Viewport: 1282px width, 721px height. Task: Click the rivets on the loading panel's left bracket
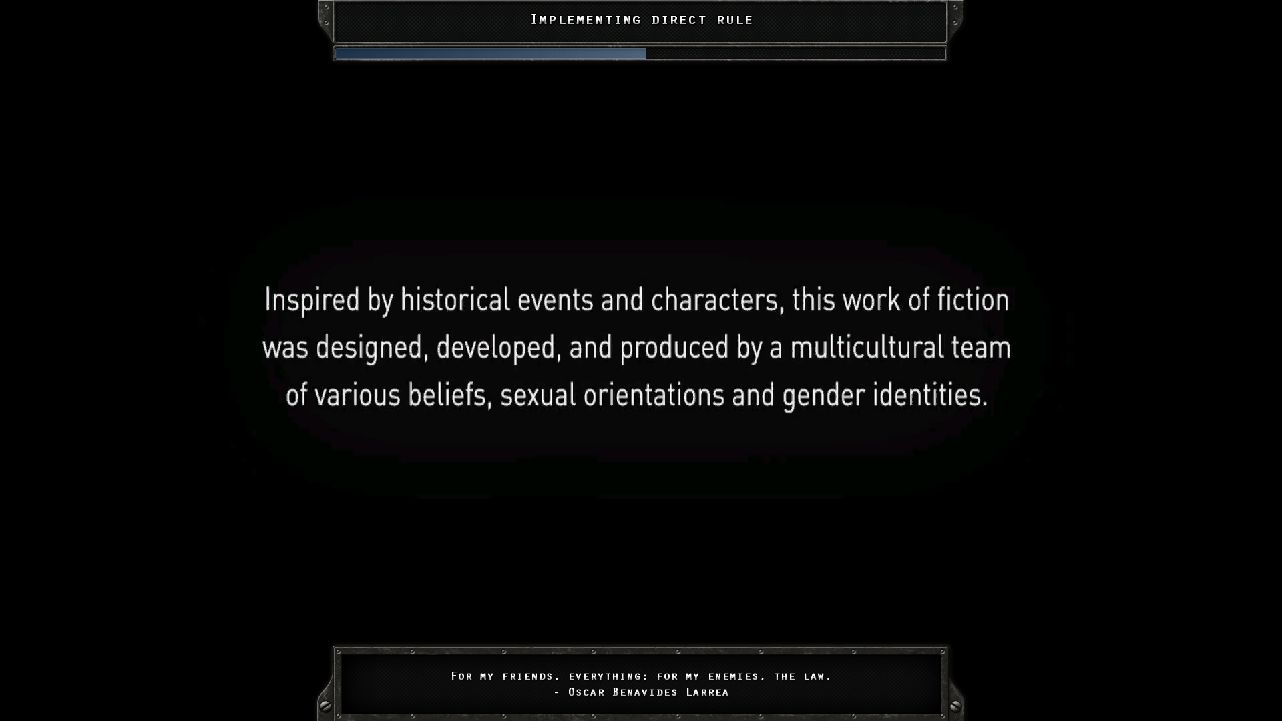point(326,15)
